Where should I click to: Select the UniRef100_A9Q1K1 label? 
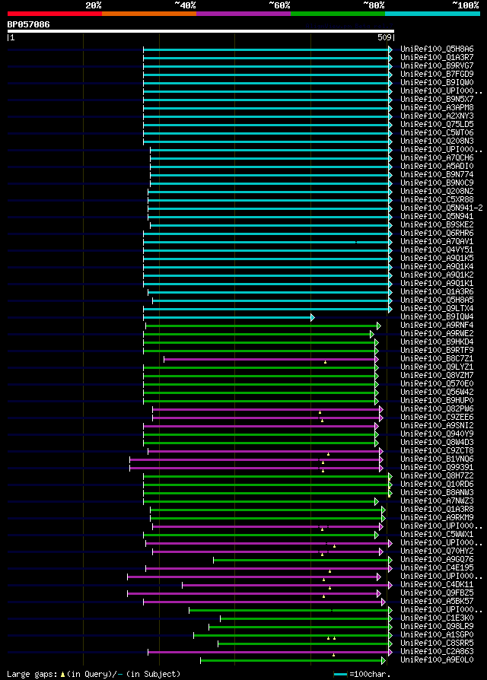click(x=437, y=283)
